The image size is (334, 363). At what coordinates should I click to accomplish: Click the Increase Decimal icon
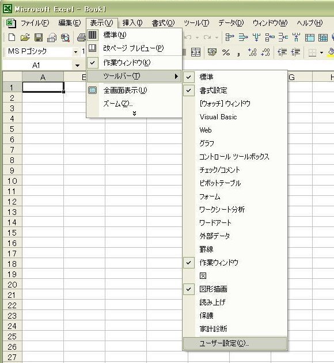(x=252, y=52)
